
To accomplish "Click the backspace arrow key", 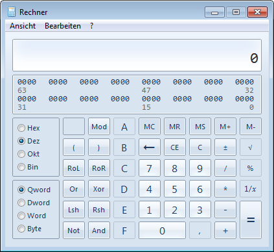I will coord(150,147).
